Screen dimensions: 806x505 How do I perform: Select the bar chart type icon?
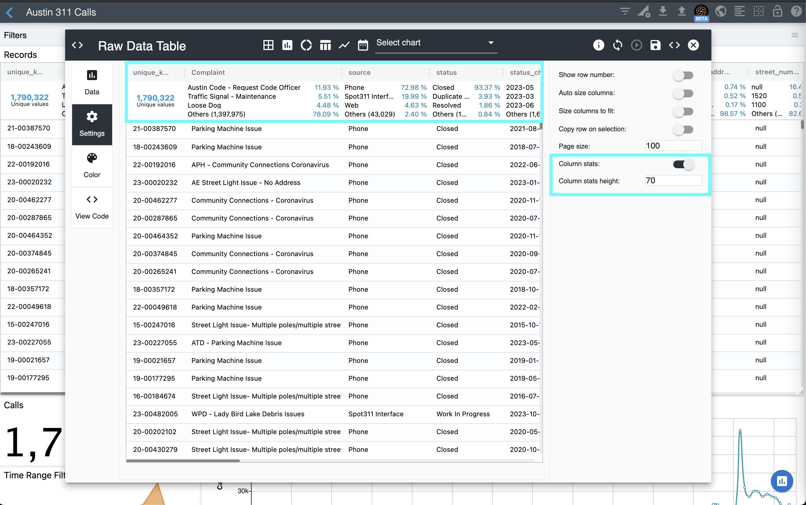[287, 45]
